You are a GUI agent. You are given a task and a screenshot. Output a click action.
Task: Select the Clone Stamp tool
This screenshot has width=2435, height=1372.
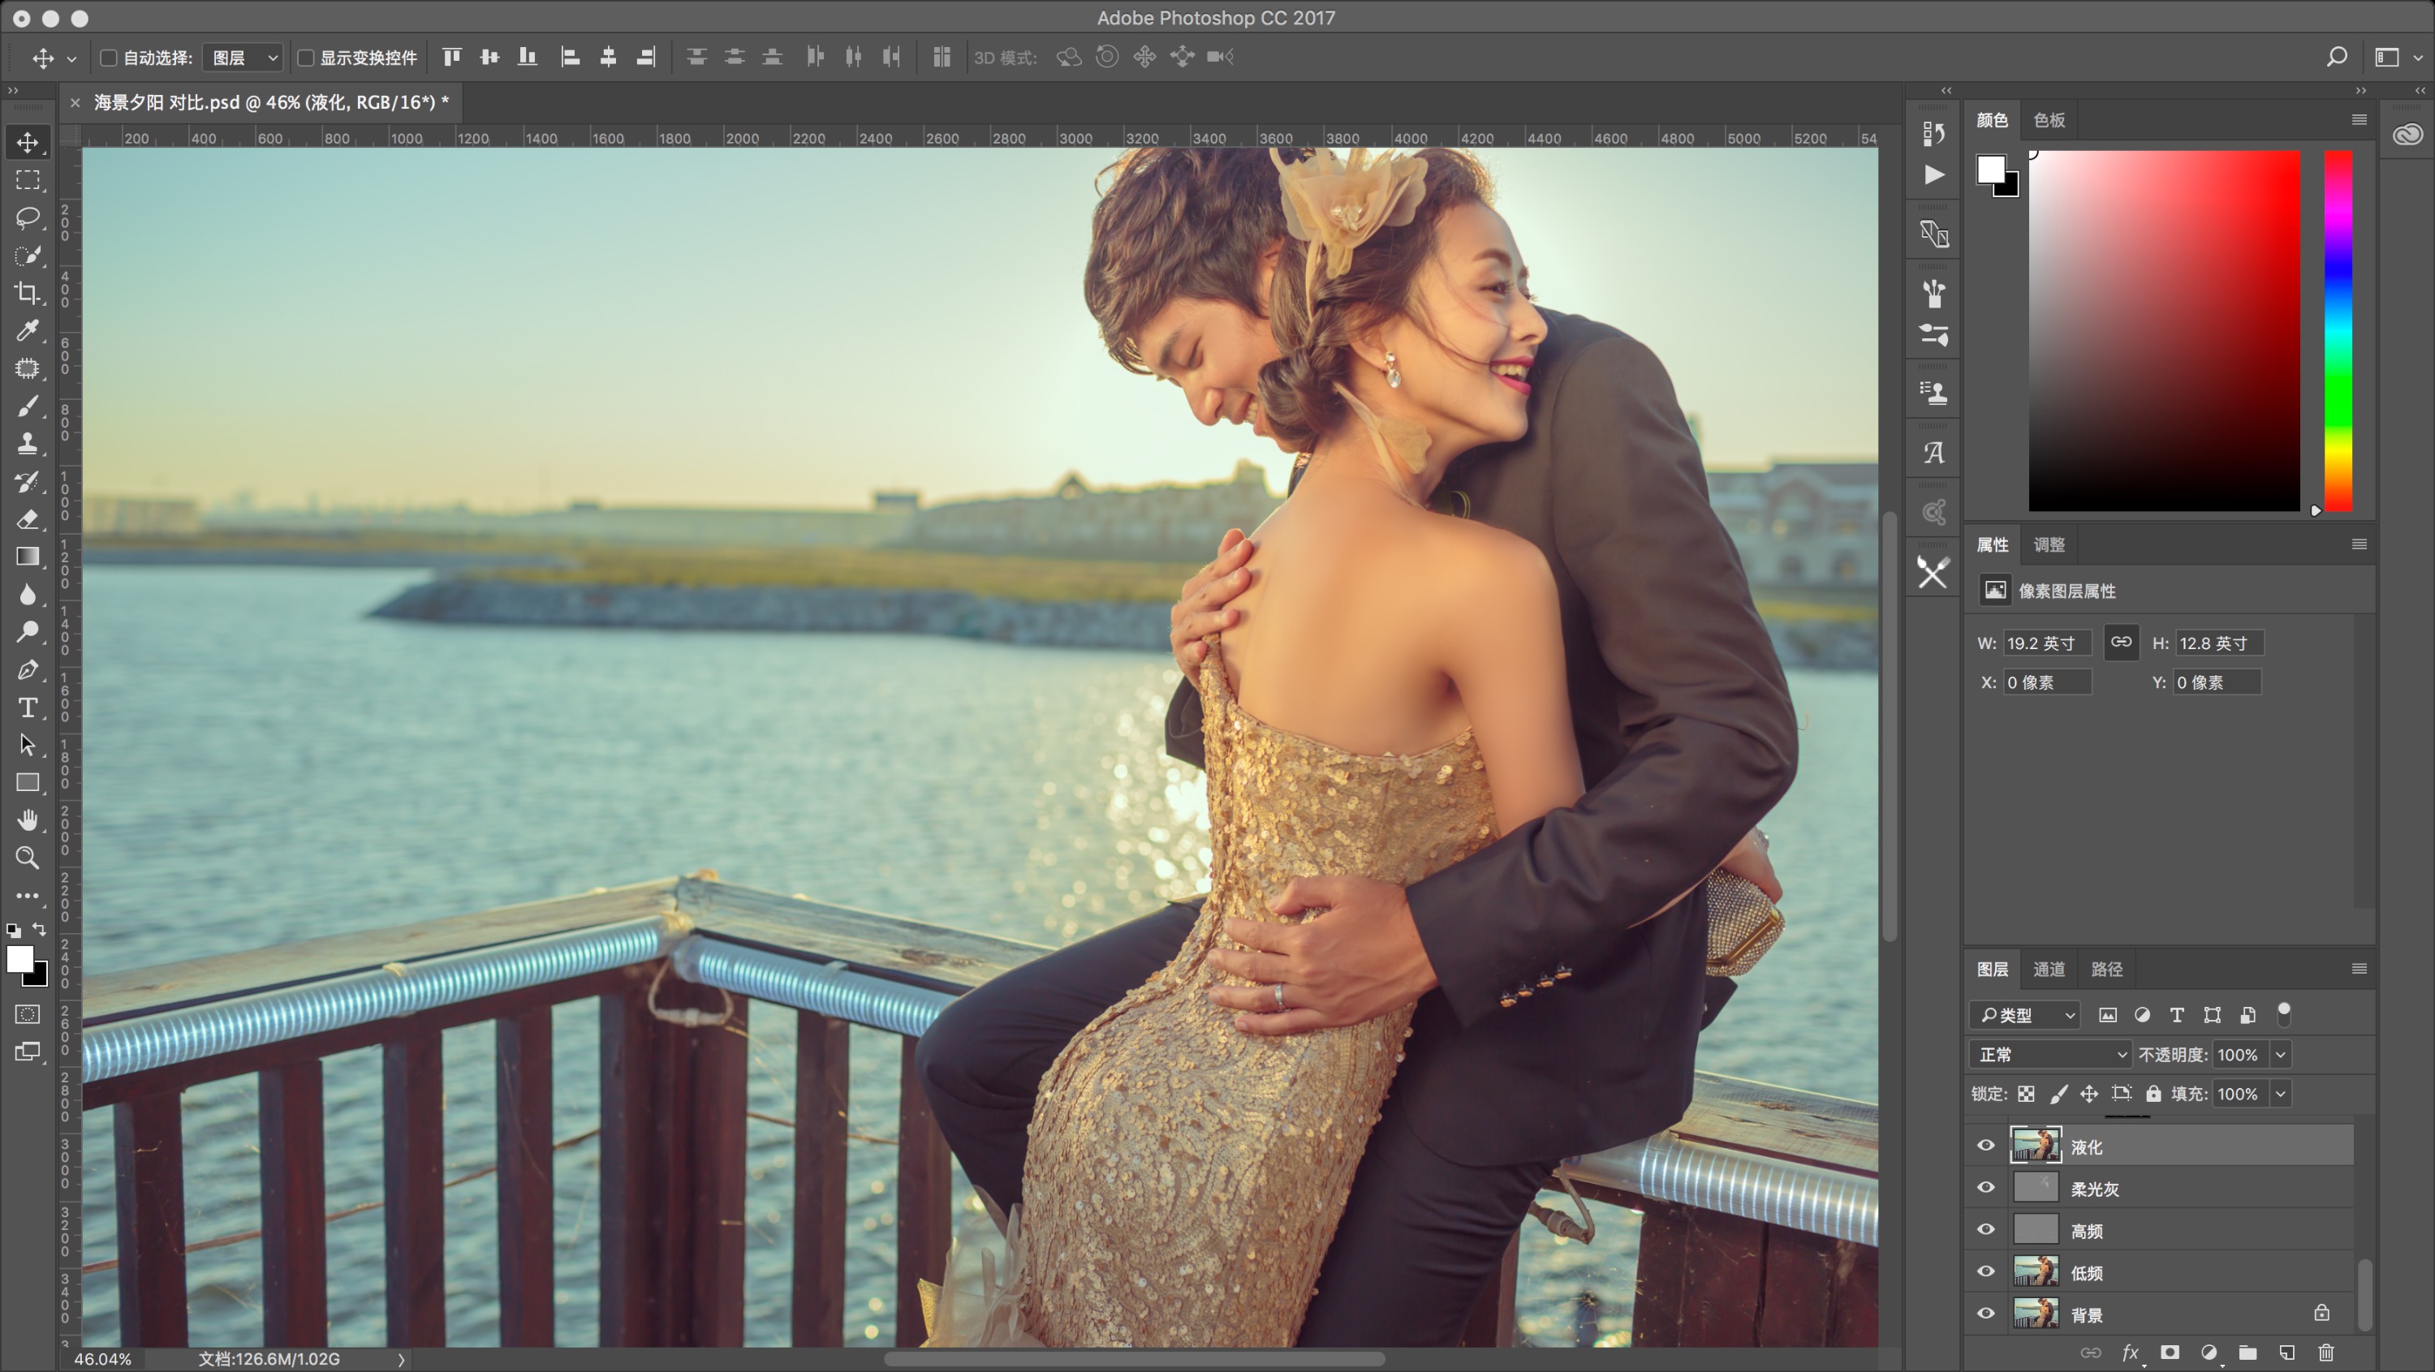(x=28, y=443)
